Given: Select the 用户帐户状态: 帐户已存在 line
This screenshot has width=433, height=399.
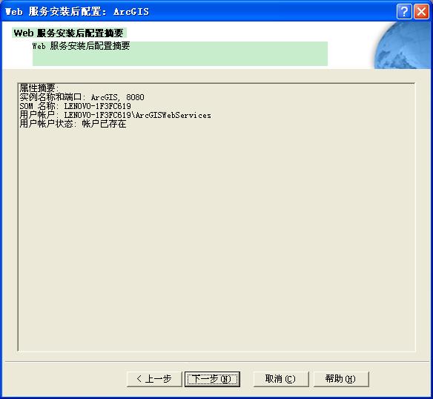Looking at the screenshot, I should click(x=73, y=124).
